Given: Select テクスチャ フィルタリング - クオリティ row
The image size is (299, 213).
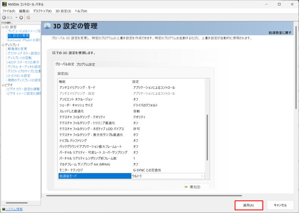Looking at the screenshot, I should click(x=132, y=117).
